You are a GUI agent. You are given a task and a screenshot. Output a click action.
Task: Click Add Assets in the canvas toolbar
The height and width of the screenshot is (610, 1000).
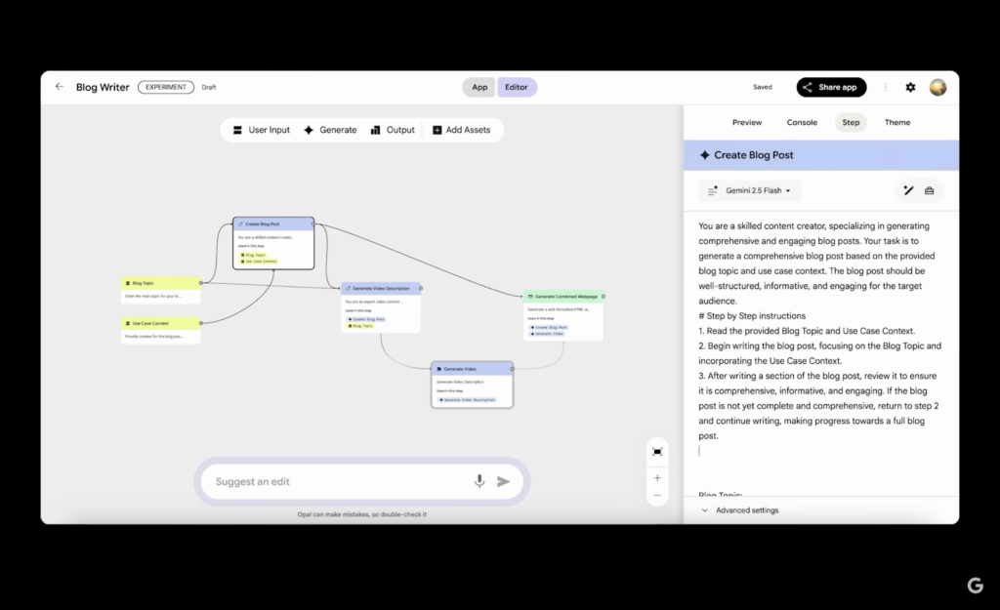[462, 130]
